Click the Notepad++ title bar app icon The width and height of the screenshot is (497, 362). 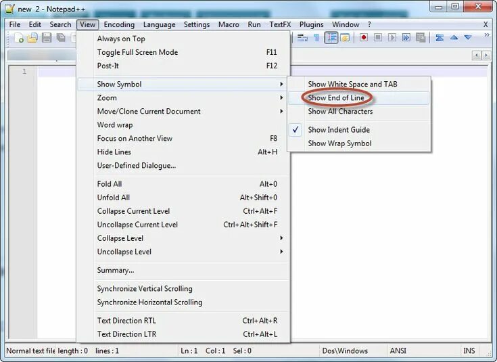[10, 9]
